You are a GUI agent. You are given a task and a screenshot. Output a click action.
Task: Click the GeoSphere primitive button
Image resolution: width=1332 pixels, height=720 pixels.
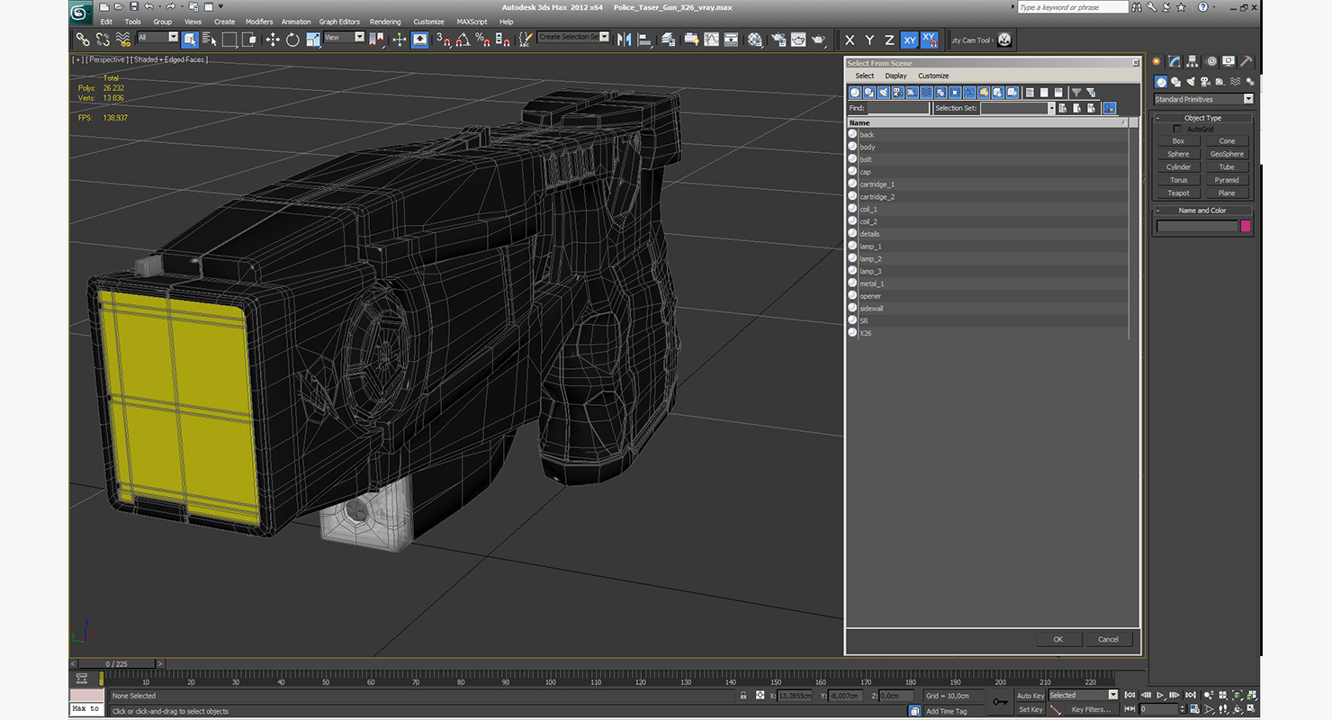pos(1227,154)
